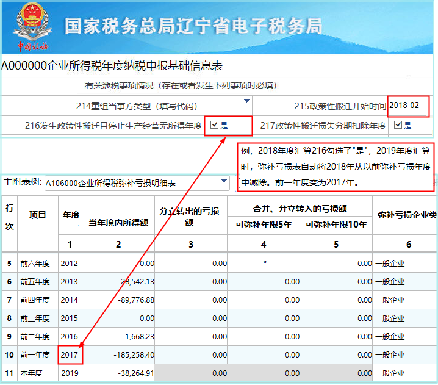
Task: Click the asterisk cell in the 2012 row
Action: tap(265, 262)
